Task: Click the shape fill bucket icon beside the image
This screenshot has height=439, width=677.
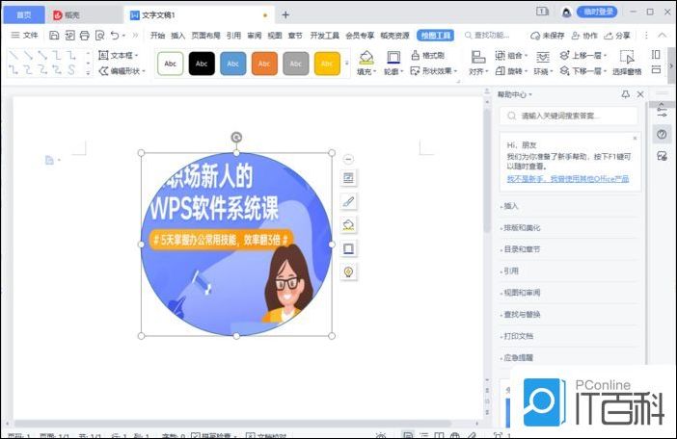Action: pos(348,225)
